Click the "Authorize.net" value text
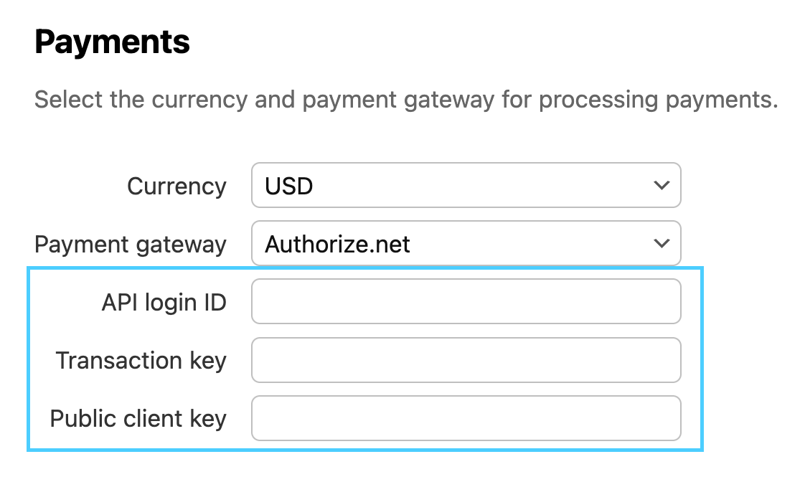Viewport: 805px width, 482px height. 337,245
